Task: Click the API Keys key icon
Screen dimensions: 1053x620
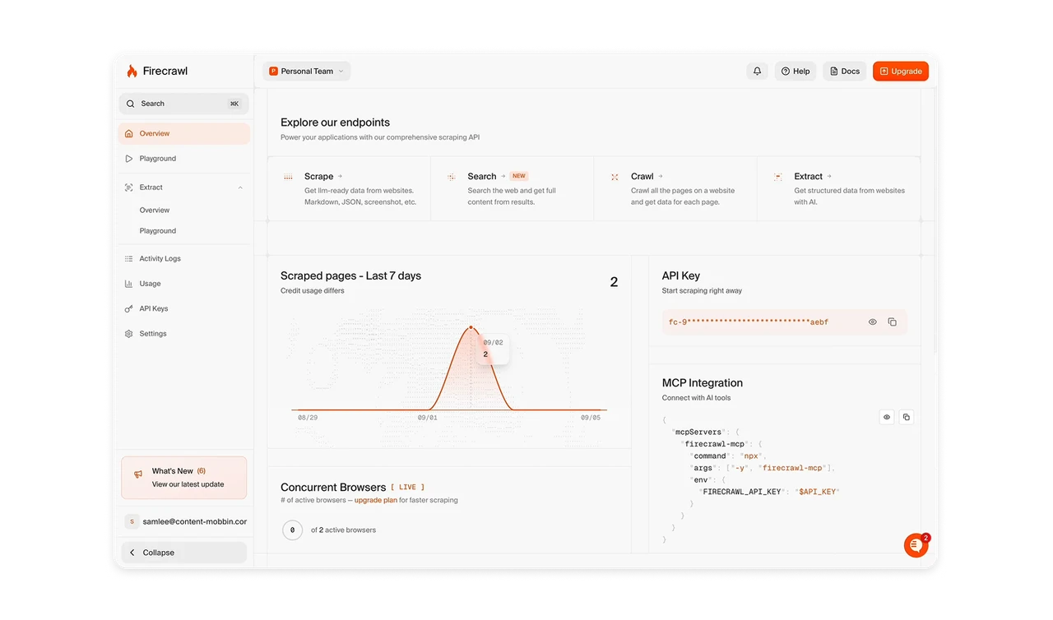Action: pyautogui.click(x=128, y=309)
